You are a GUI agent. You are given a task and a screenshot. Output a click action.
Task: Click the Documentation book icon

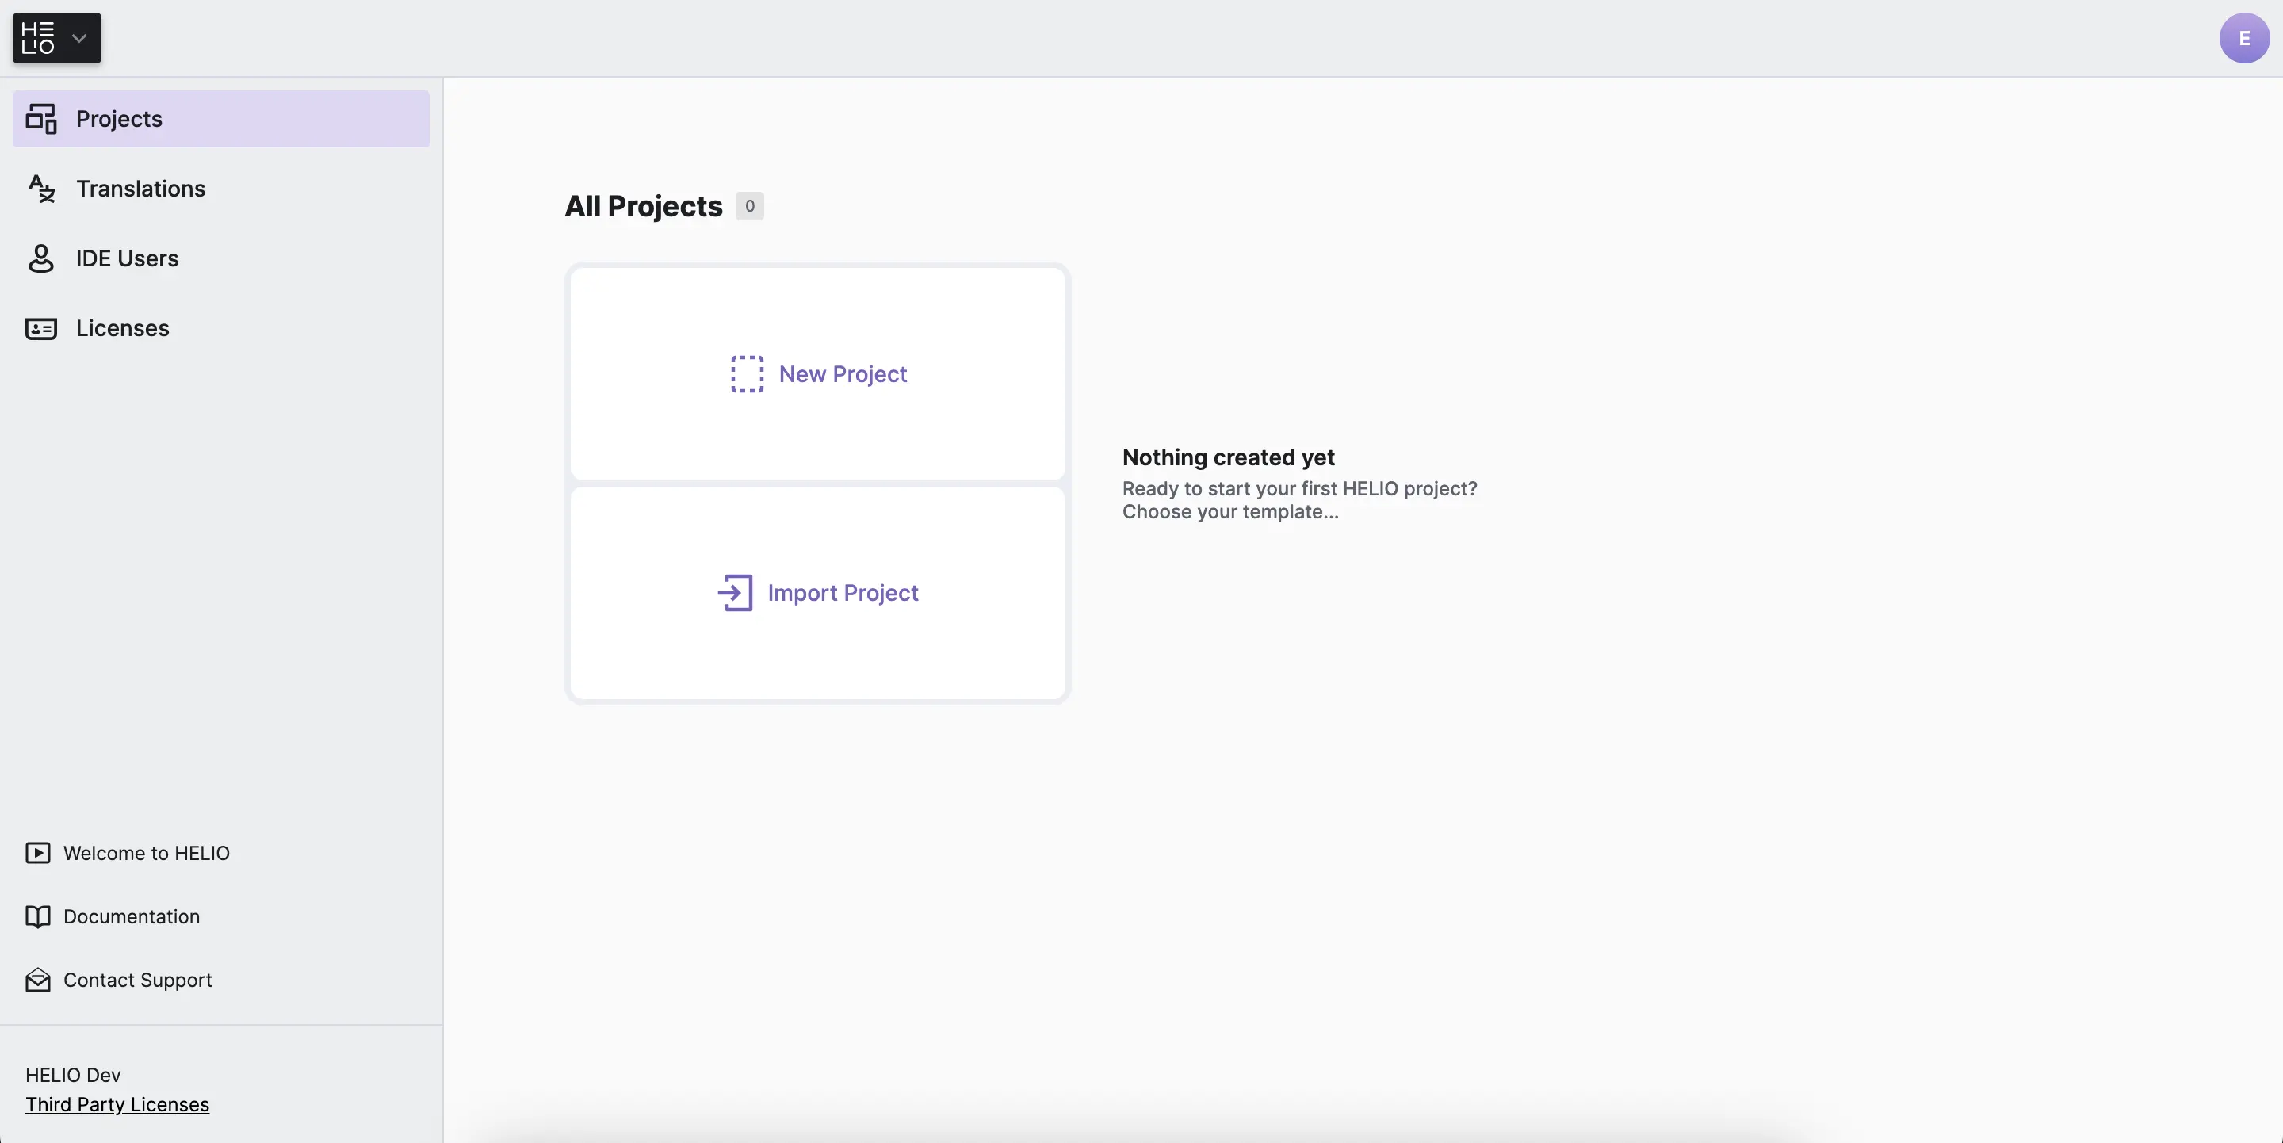[x=37, y=917]
